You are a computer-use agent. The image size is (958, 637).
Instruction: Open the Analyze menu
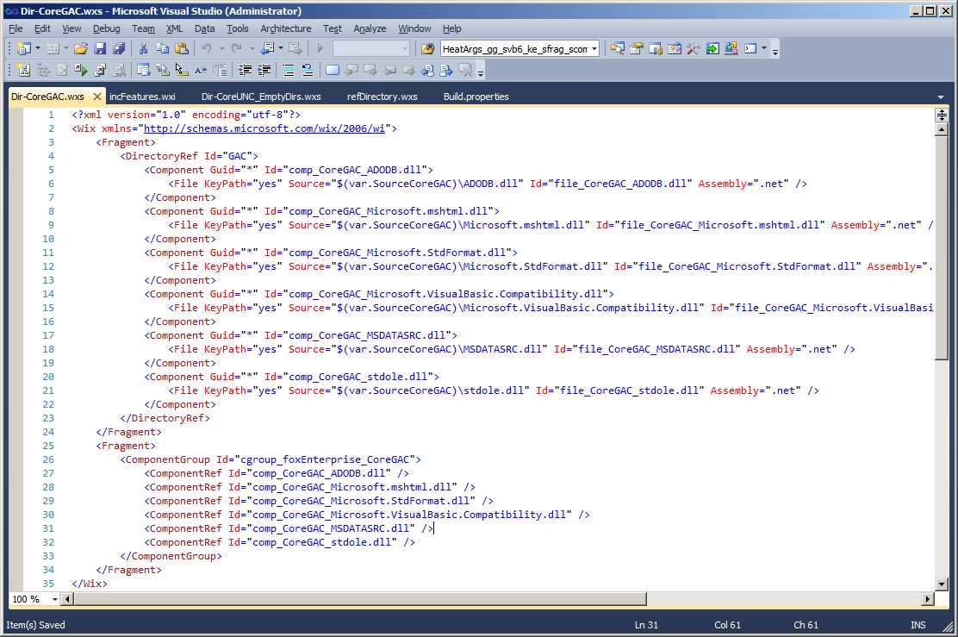pyautogui.click(x=370, y=28)
